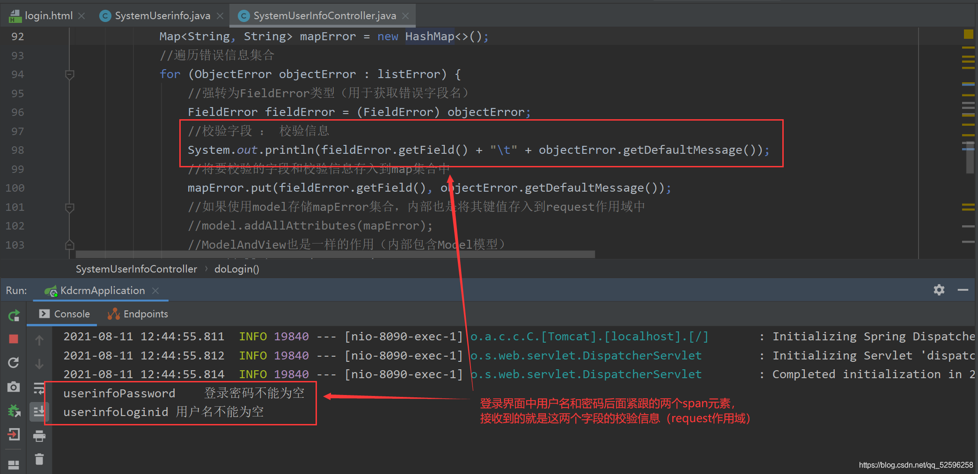Click line number 92 in the gutter
Image resolution: width=978 pixels, height=474 pixels.
click(x=18, y=36)
